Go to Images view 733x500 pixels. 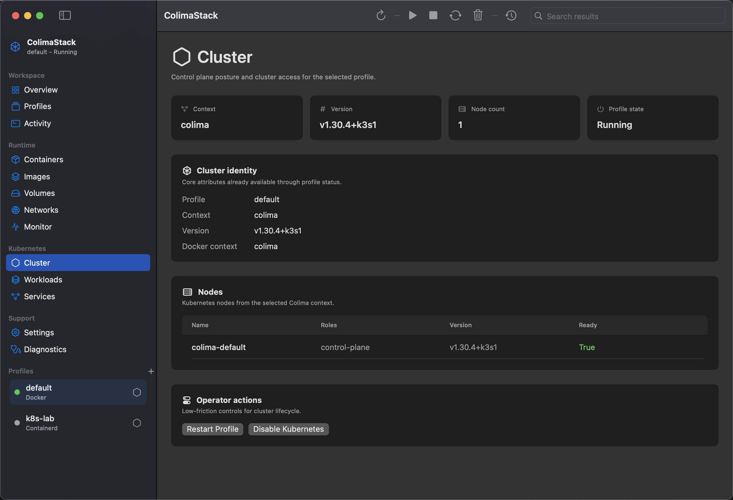point(78,177)
